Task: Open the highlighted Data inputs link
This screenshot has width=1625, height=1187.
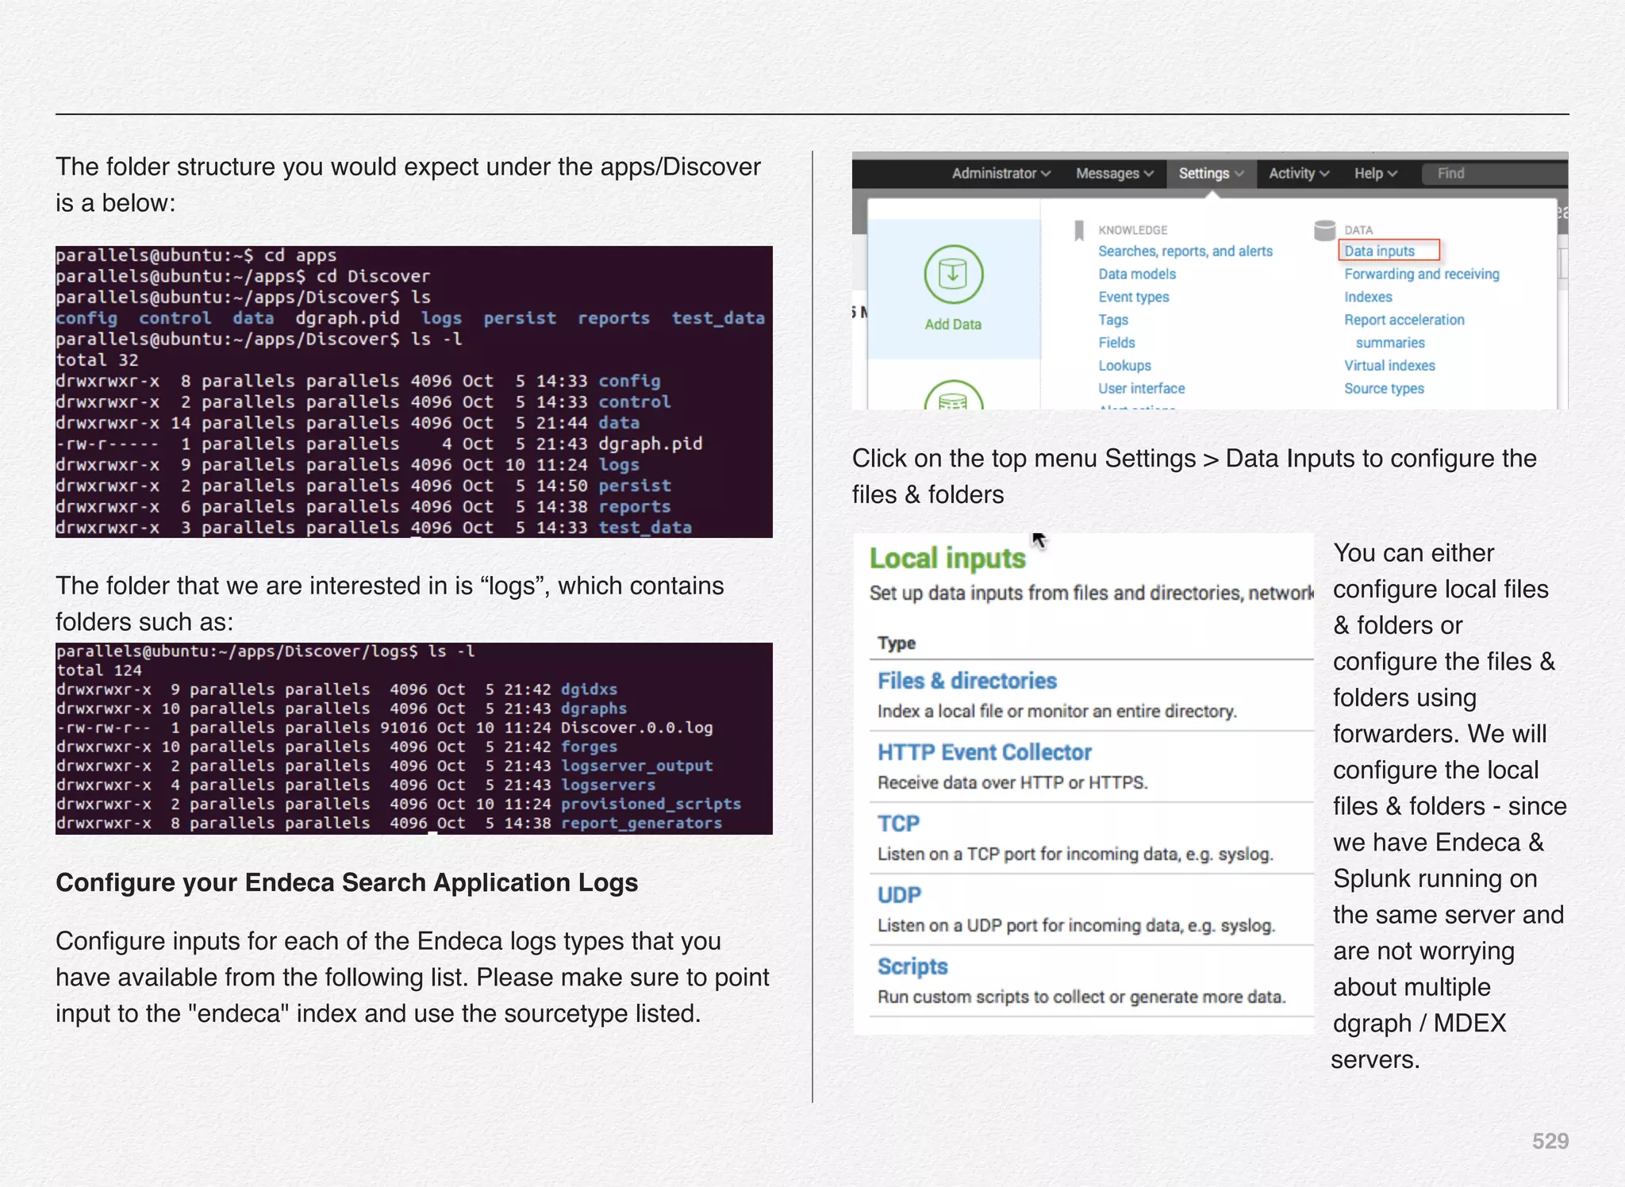Action: point(1379,251)
